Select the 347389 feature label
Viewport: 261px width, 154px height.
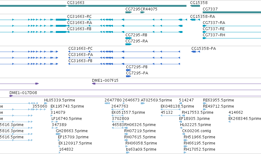click(59, 125)
